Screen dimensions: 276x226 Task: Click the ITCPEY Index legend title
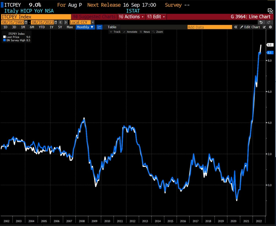(17, 34)
